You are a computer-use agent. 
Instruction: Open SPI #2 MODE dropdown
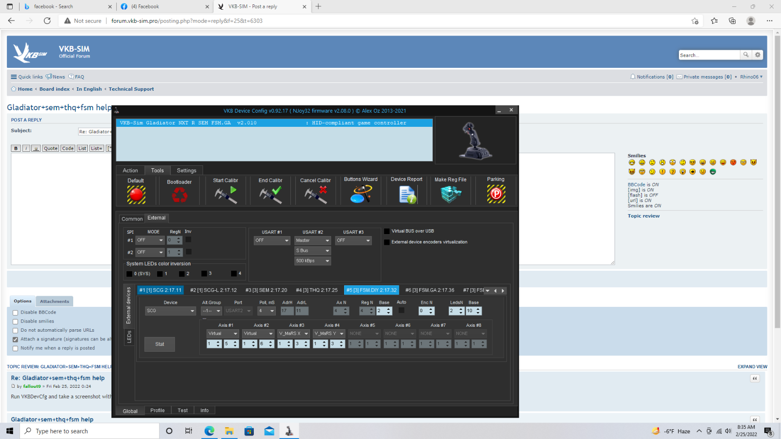[150, 252]
